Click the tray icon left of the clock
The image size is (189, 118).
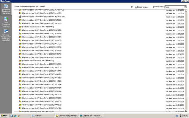[180, 116]
